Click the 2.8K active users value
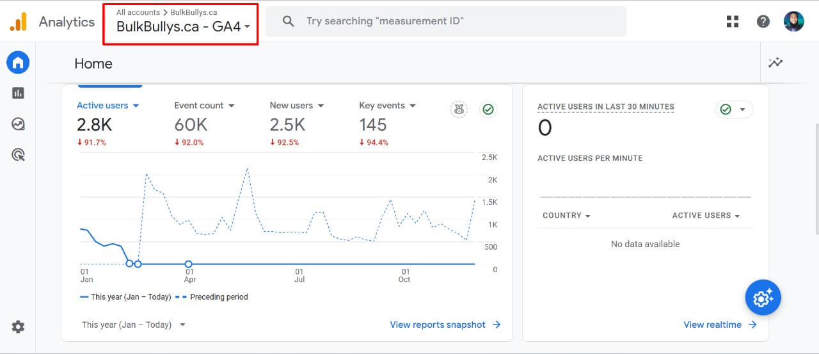The width and height of the screenshot is (819, 354). pyautogui.click(x=95, y=124)
